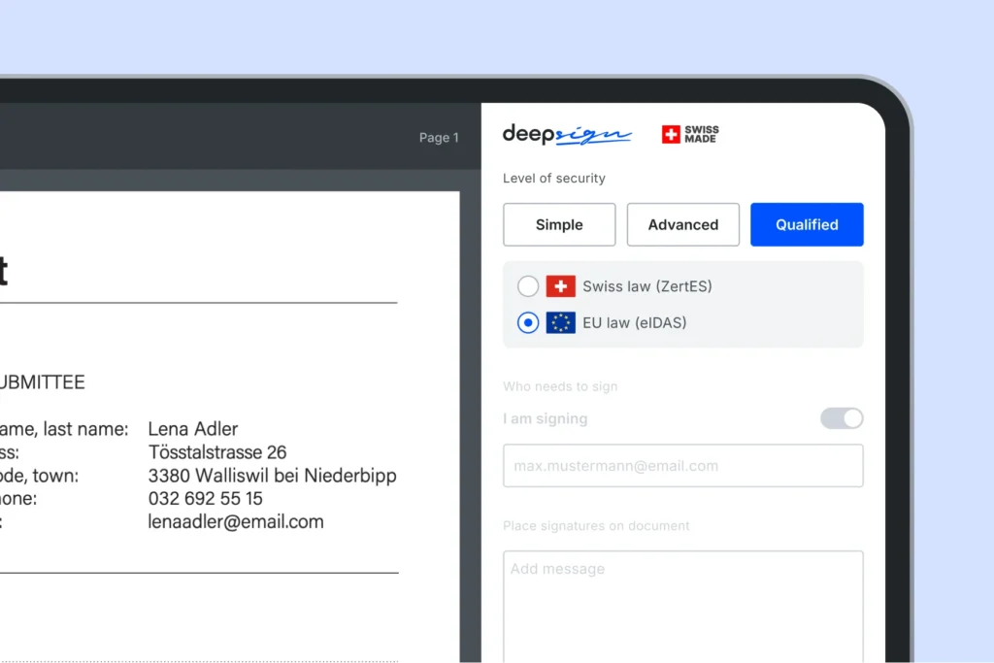The image size is (994, 663).
Task: Click the 'Place signatures on document' heading
Action: click(596, 526)
